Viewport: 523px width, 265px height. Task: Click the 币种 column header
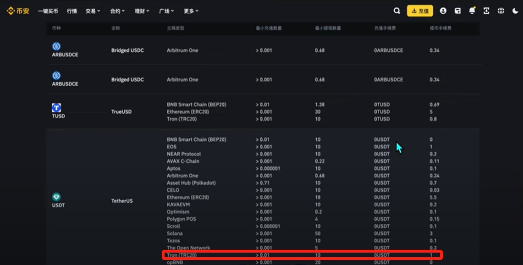tap(56, 28)
